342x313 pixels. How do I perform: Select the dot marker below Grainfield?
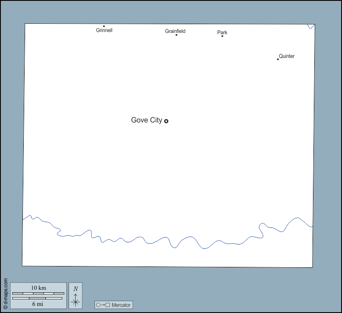pyautogui.click(x=176, y=35)
